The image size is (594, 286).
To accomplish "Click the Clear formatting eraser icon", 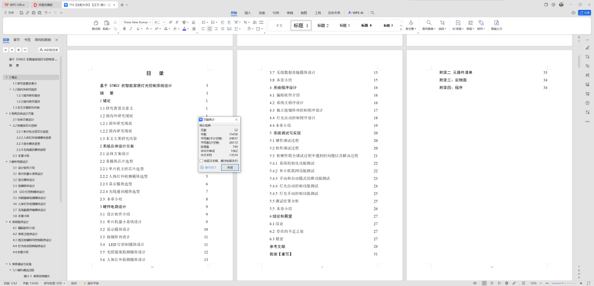I will (194, 23).
